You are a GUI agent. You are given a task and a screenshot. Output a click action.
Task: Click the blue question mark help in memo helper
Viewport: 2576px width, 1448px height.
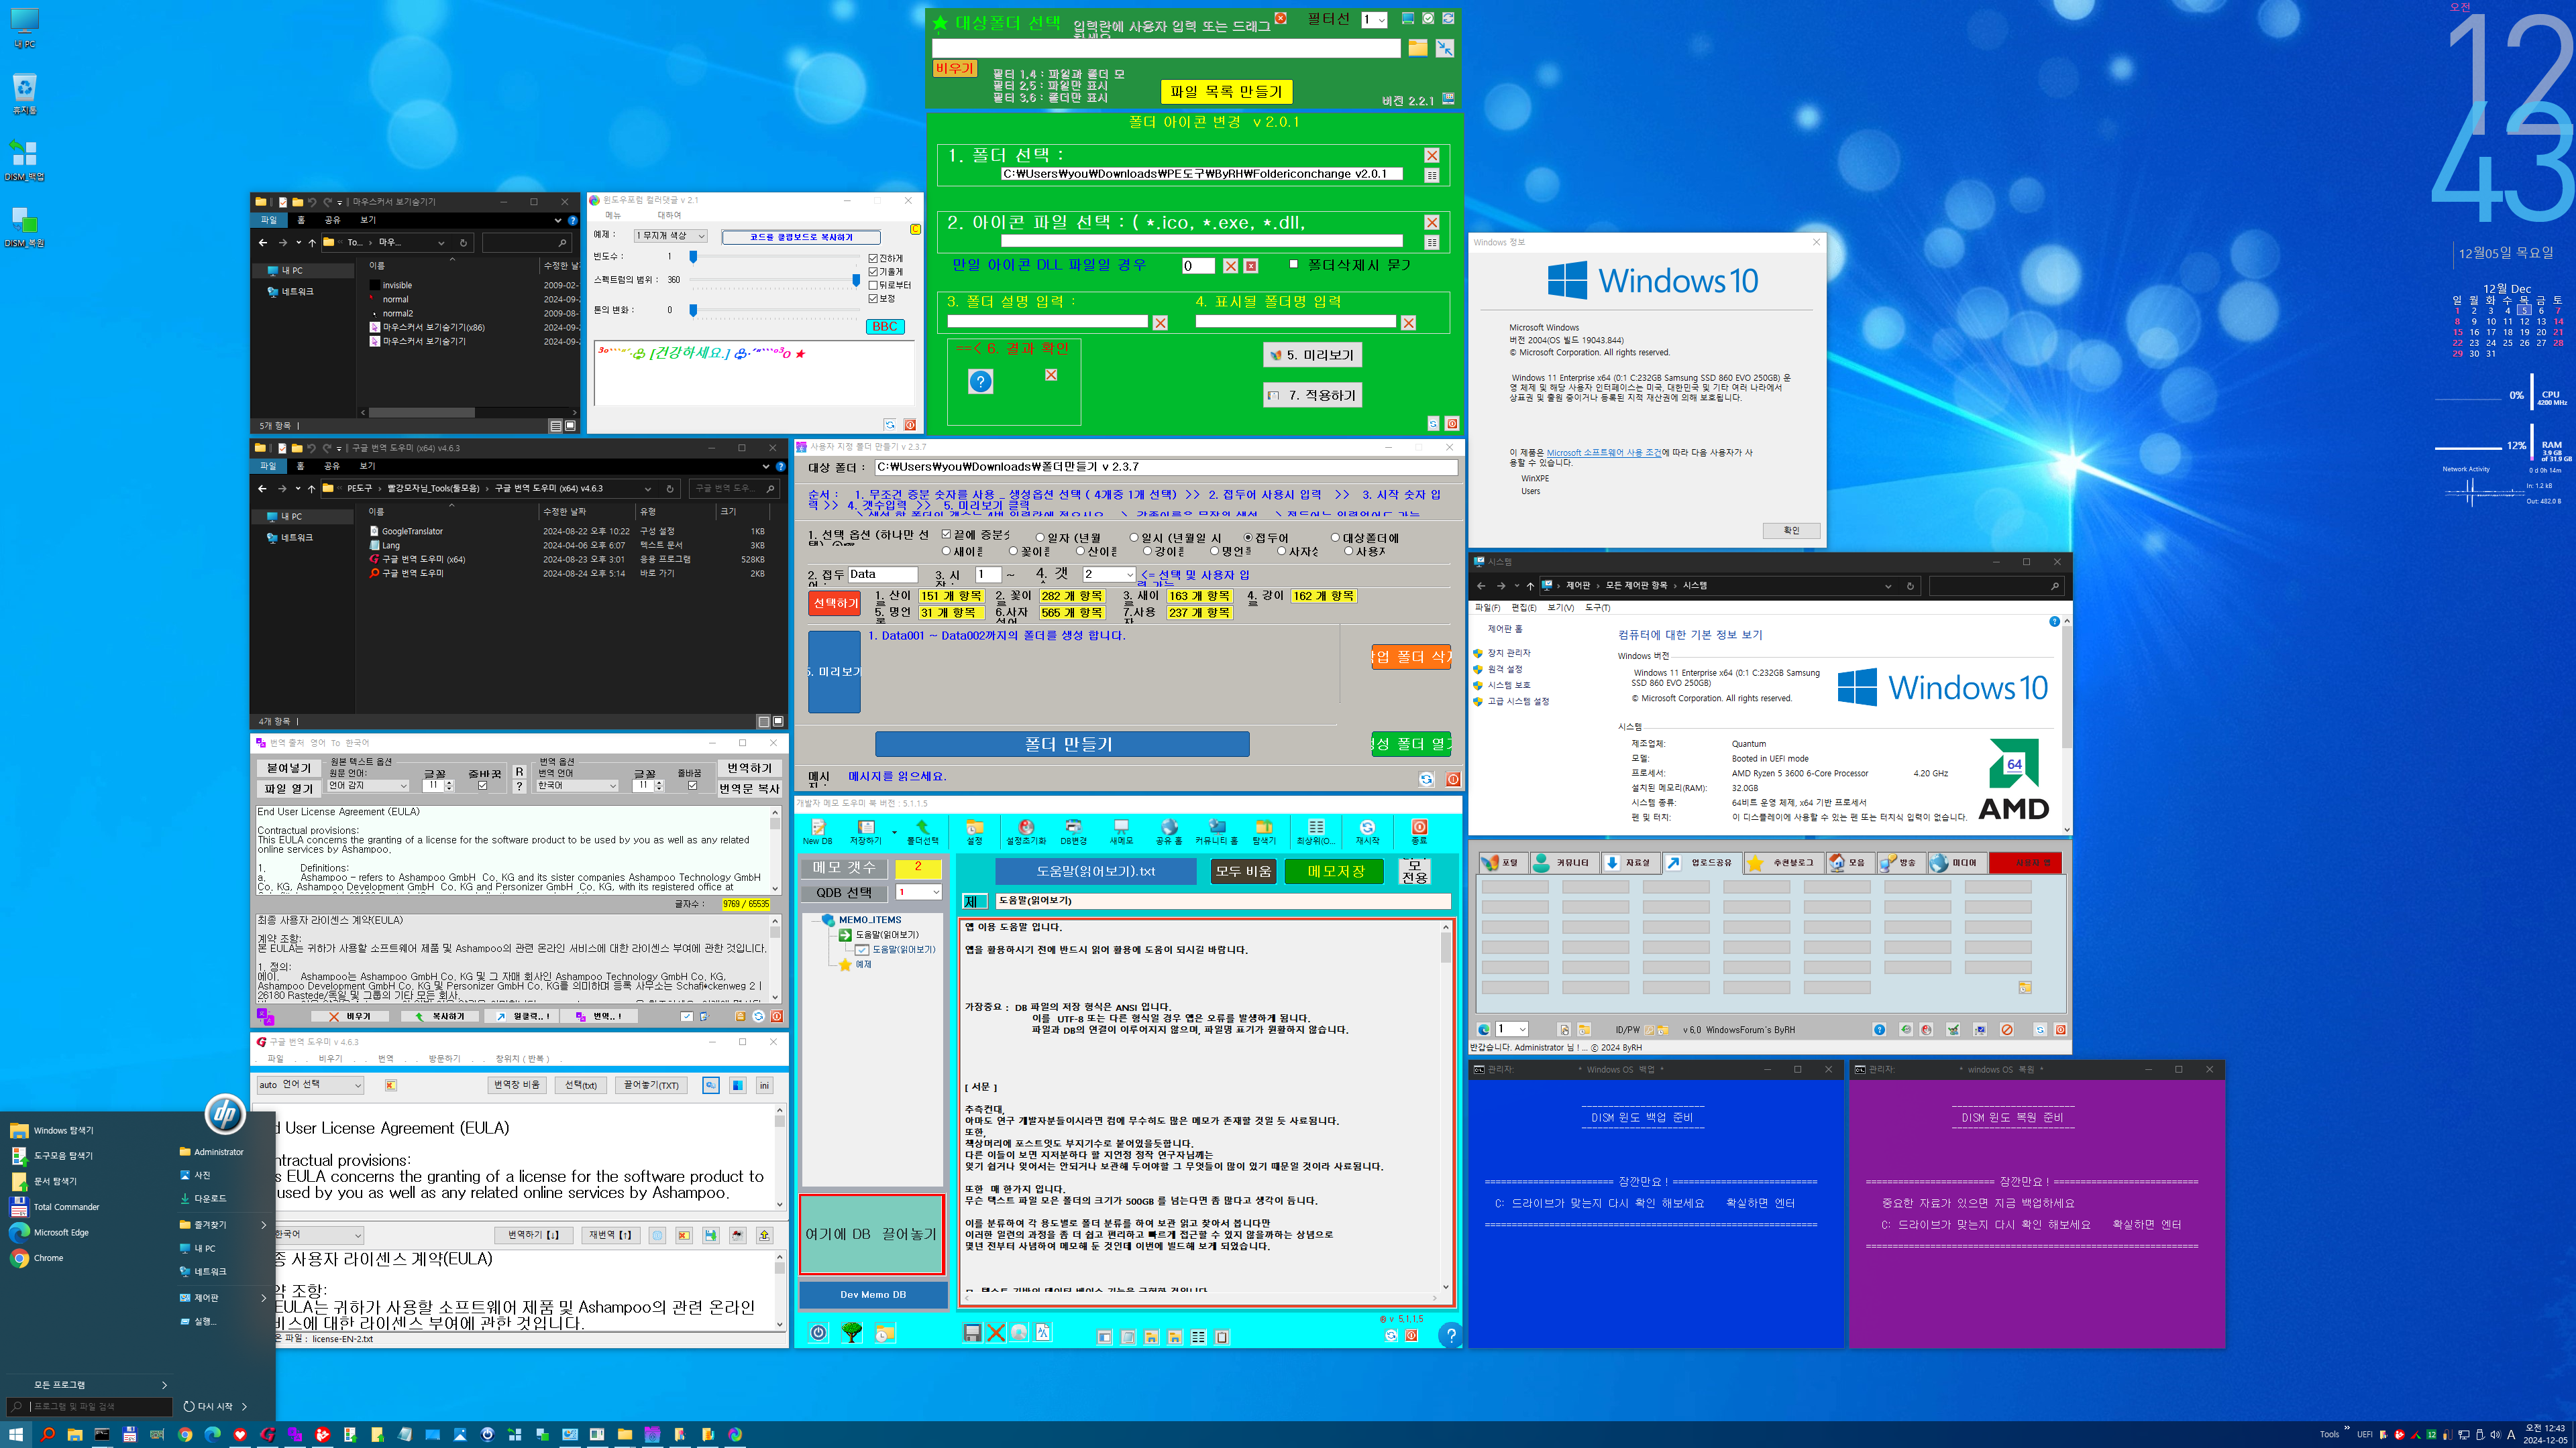coord(1450,1334)
